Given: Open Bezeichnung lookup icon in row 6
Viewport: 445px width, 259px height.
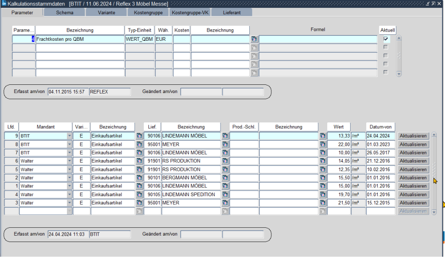Looking at the screenshot, I should point(139,161).
